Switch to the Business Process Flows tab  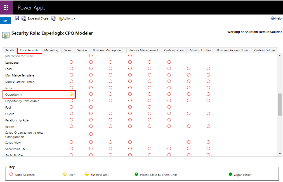point(232,50)
